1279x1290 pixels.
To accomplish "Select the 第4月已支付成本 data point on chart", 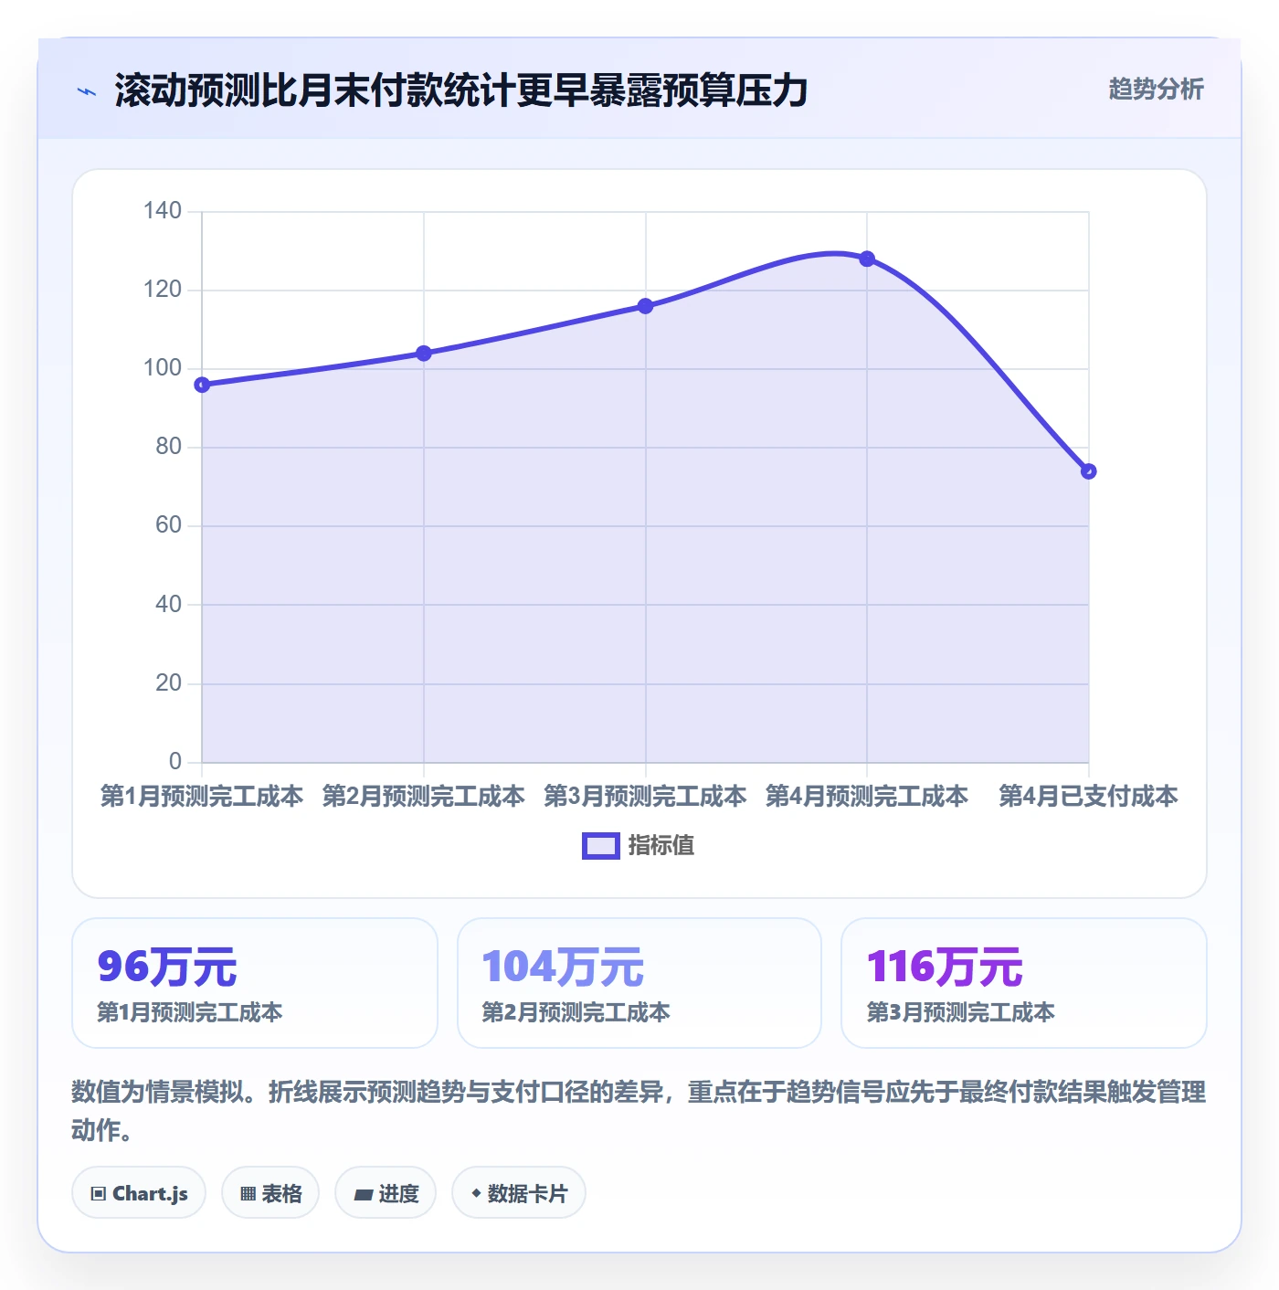I will click(x=1089, y=471).
